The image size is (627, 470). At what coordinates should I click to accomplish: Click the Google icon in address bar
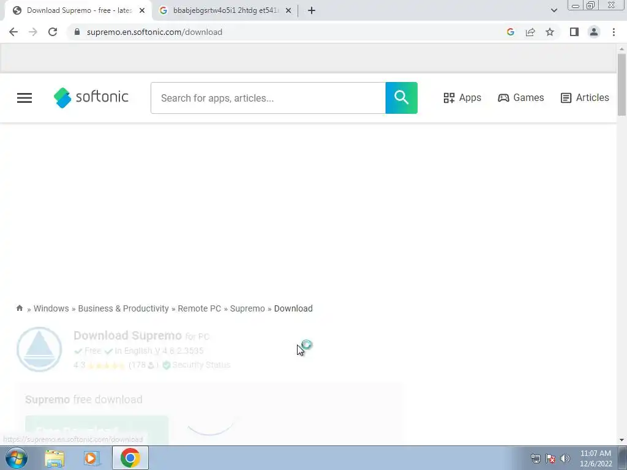(510, 32)
